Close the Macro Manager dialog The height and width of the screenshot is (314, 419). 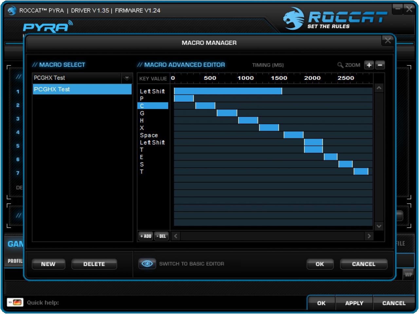388,41
